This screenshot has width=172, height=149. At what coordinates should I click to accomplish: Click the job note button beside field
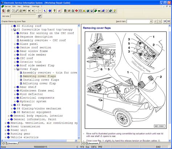[40, 16]
